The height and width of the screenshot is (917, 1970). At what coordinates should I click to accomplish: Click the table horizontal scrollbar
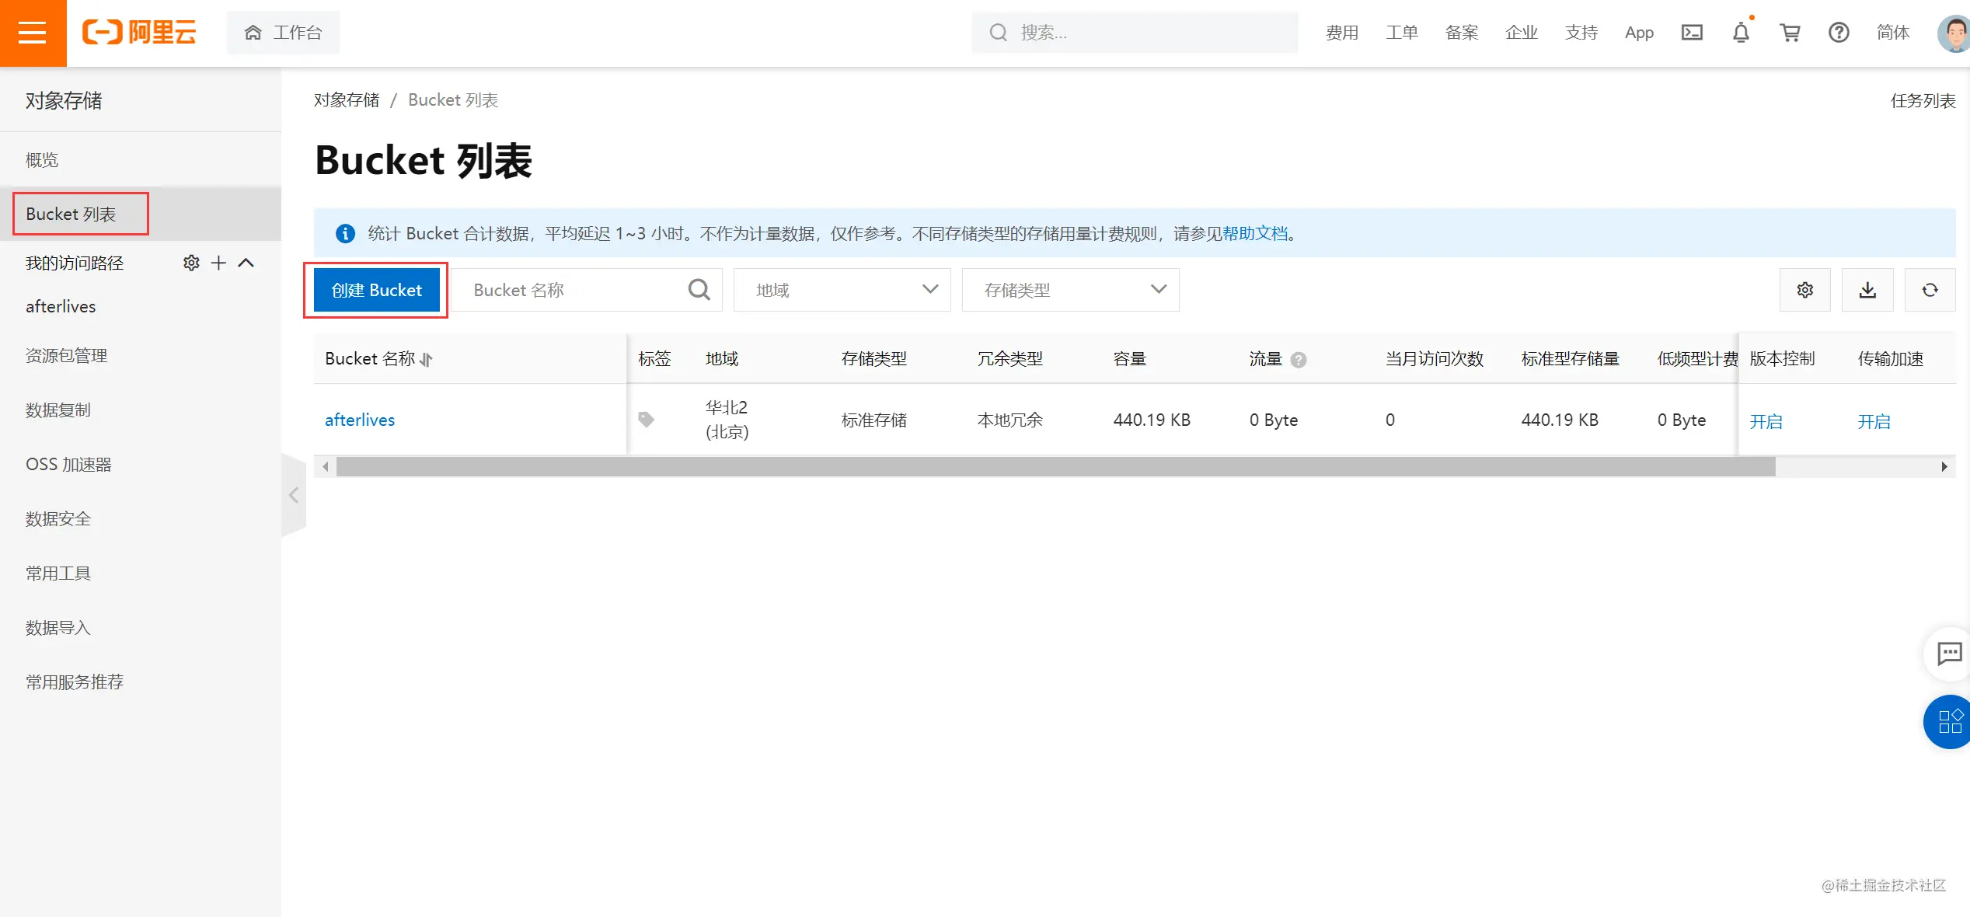tap(1056, 466)
